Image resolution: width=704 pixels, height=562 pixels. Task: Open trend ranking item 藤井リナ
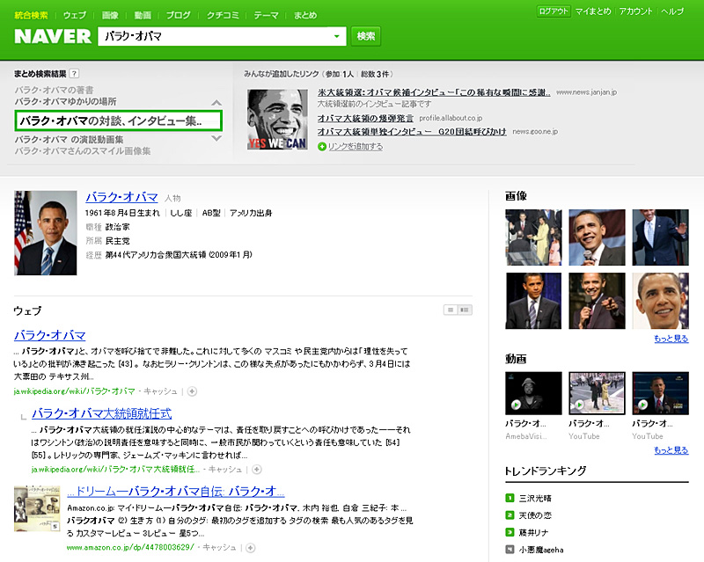533,532
